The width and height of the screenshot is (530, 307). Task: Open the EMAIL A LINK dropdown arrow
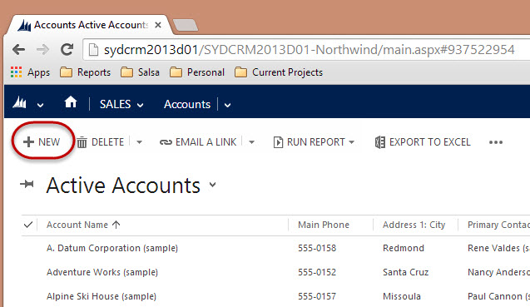251,142
